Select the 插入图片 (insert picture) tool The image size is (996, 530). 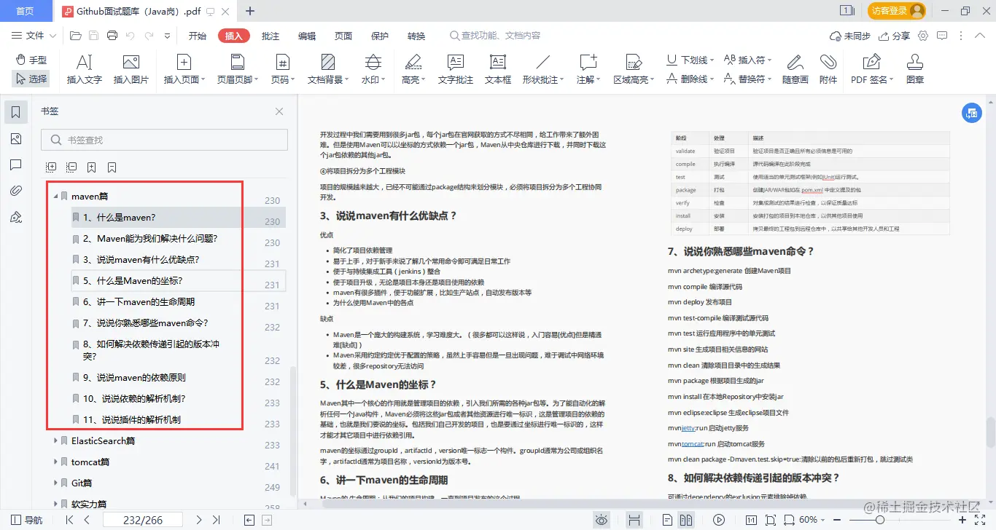131,69
